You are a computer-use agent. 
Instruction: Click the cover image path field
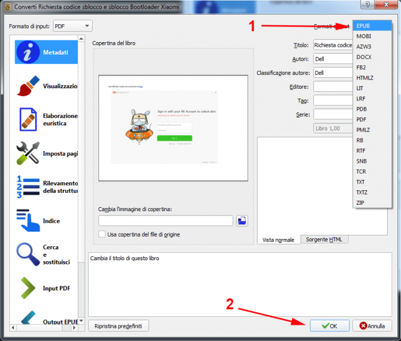166,220
